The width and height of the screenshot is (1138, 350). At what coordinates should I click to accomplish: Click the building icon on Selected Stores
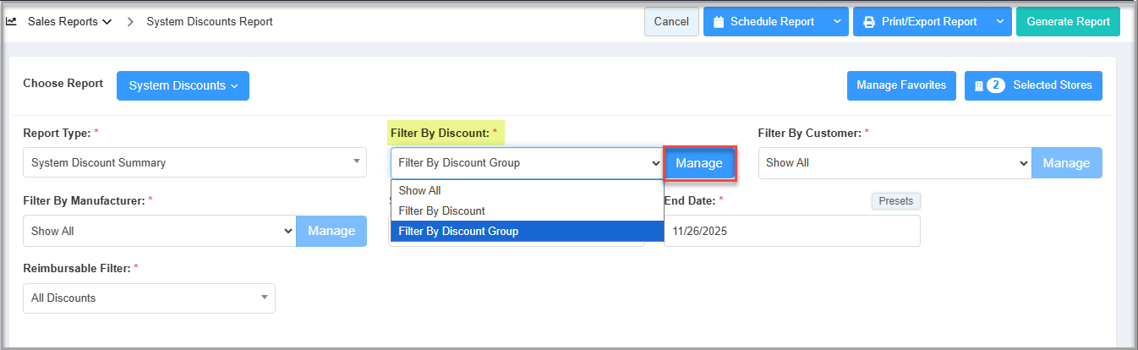[x=978, y=85]
